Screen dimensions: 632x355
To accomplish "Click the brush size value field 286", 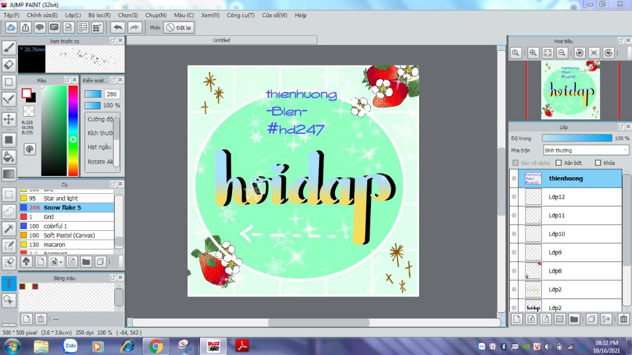I will point(112,94).
